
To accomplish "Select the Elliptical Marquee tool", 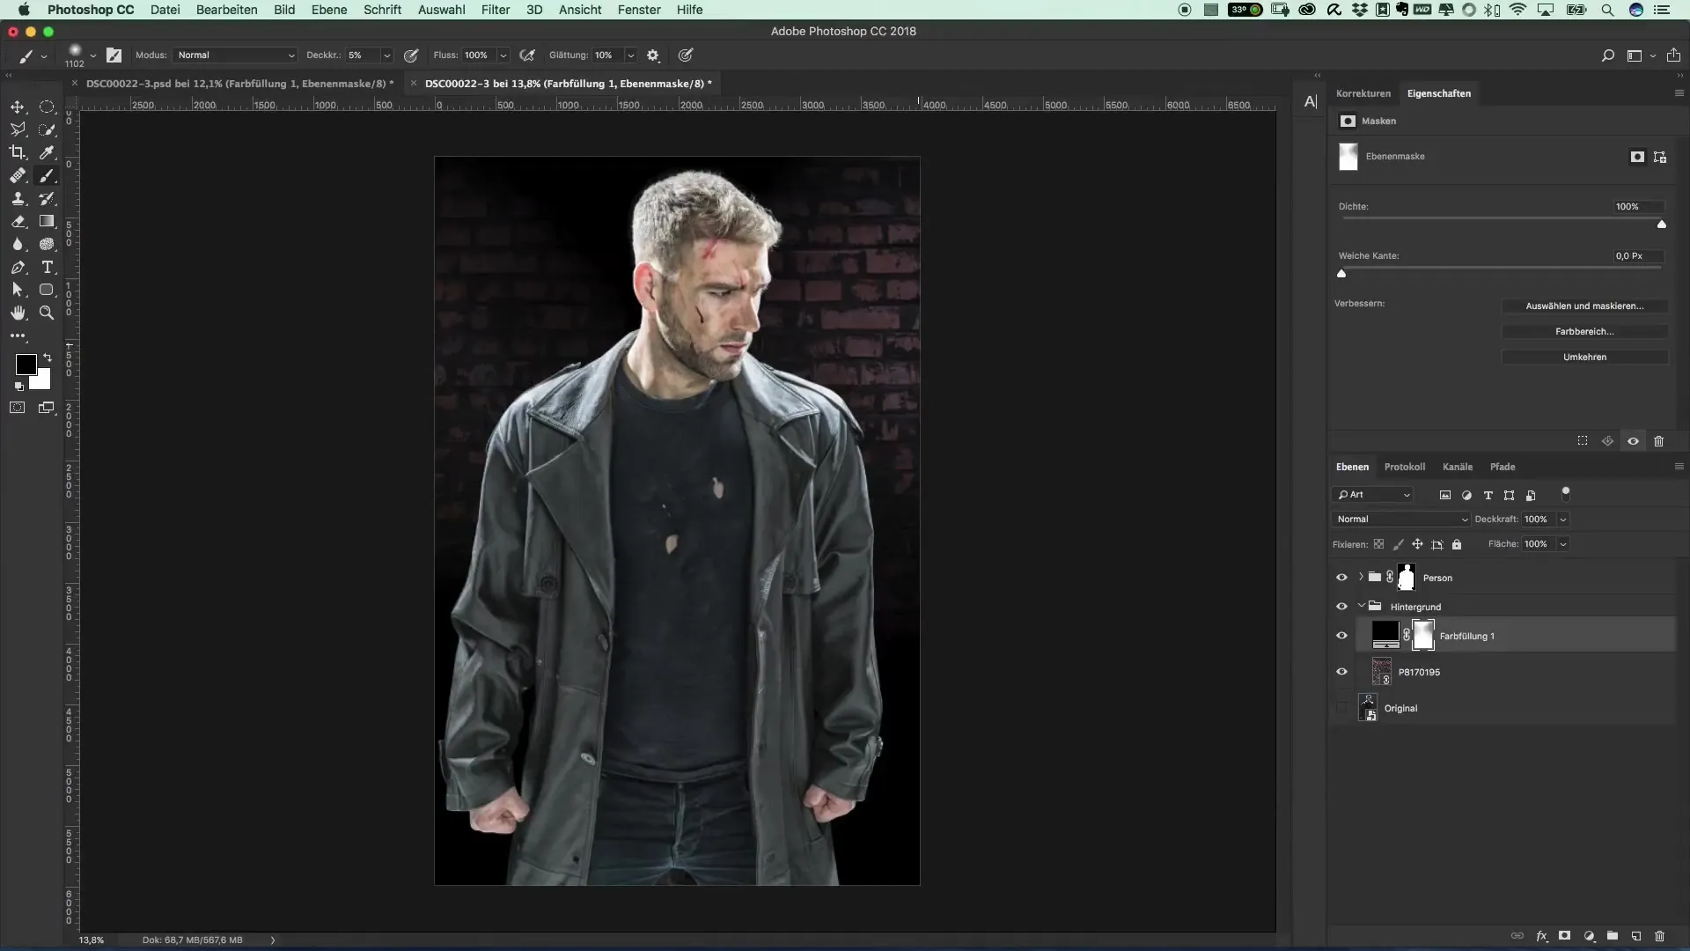I will tap(47, 107).
